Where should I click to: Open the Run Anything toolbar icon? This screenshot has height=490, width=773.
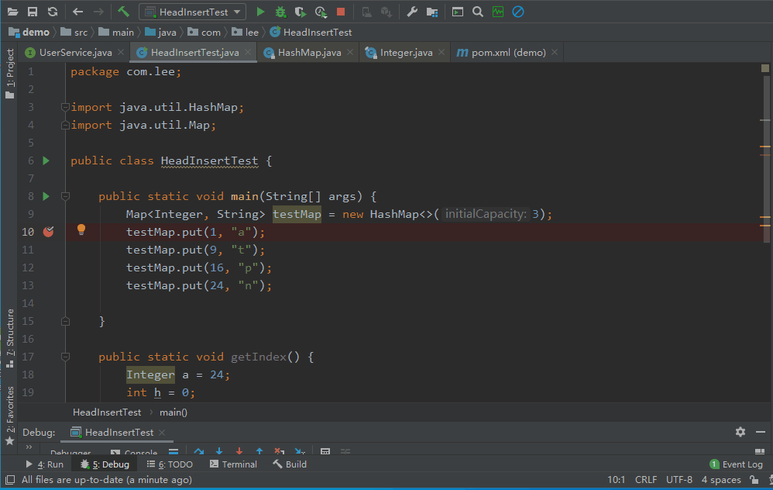click(x=458, y=12)
